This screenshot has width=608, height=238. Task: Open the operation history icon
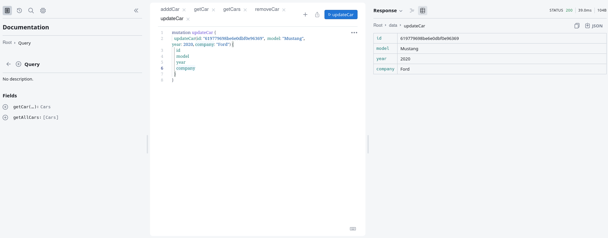click(19, 11)
